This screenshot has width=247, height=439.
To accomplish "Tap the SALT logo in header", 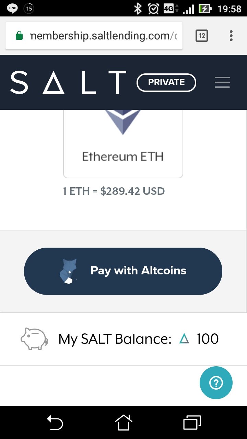I will [68, 82].
